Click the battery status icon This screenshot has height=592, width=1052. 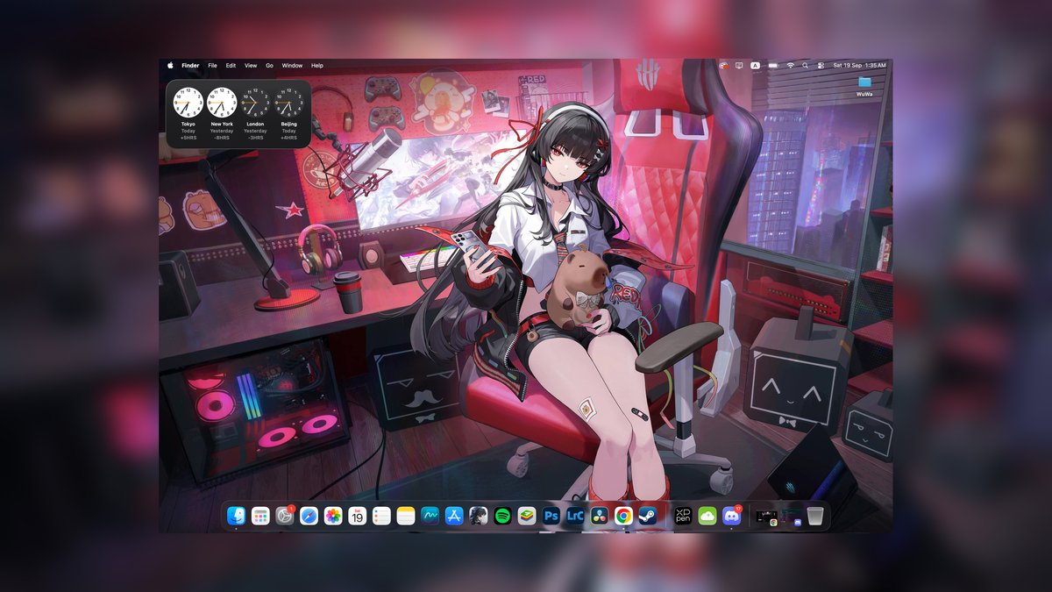click(x=773, y=65)
